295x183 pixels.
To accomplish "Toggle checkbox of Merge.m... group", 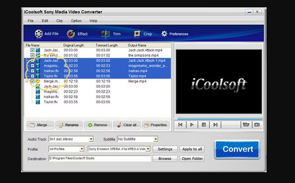I will click(x=32, y=81).
